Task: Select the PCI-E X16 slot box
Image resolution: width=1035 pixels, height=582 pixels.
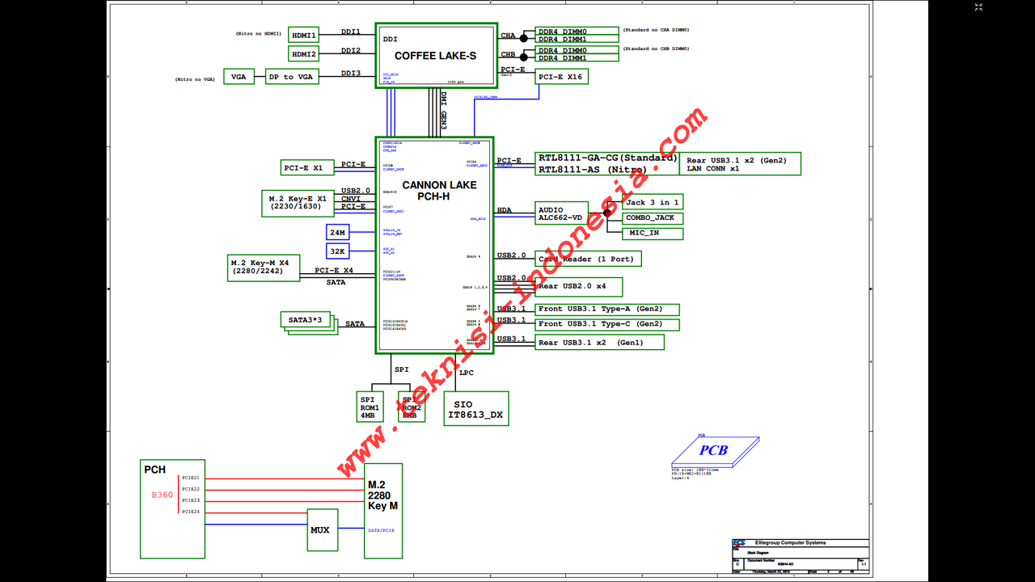Action: [x=561, y=76]
